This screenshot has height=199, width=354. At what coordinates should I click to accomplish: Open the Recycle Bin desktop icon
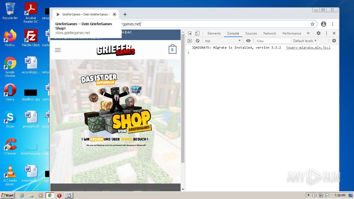(x=10, y=11)
